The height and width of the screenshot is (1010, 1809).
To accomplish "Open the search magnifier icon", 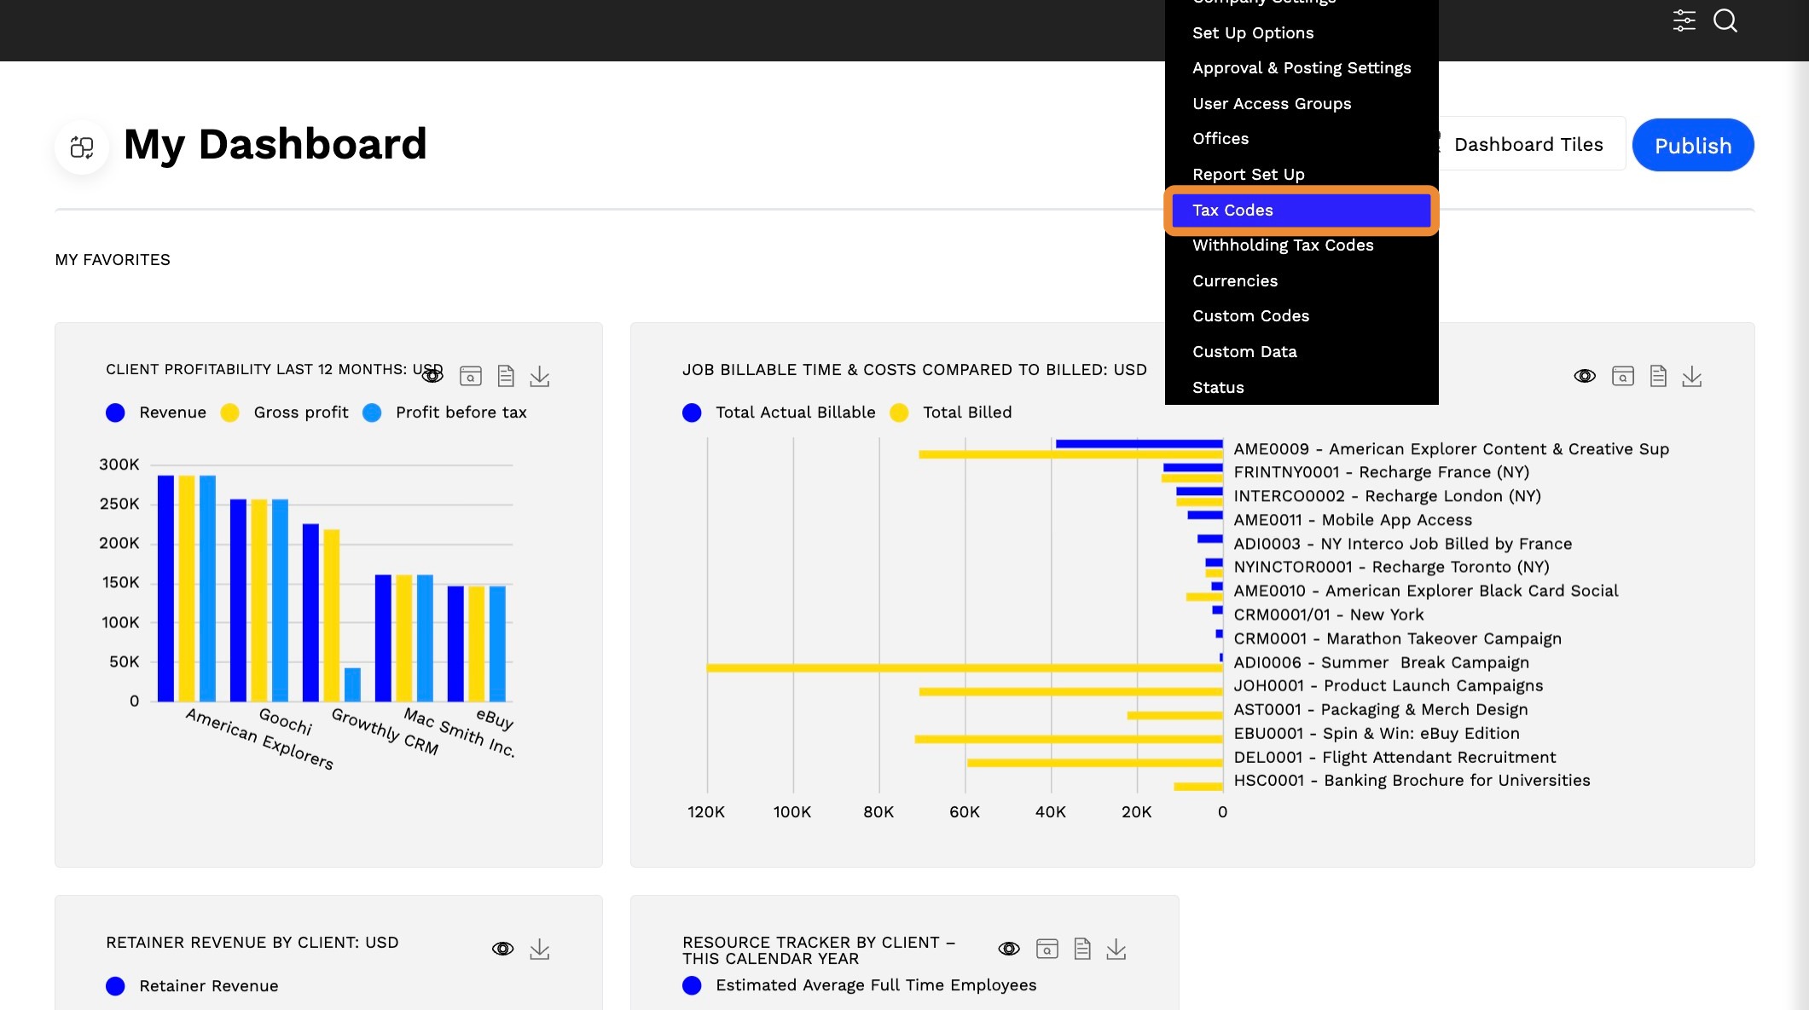I will pos(1725,20).
